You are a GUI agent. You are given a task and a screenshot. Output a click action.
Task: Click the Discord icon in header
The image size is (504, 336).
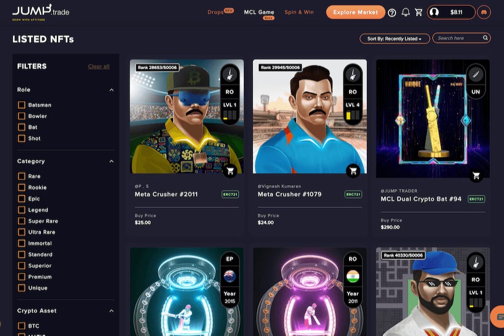click(484, 12)
